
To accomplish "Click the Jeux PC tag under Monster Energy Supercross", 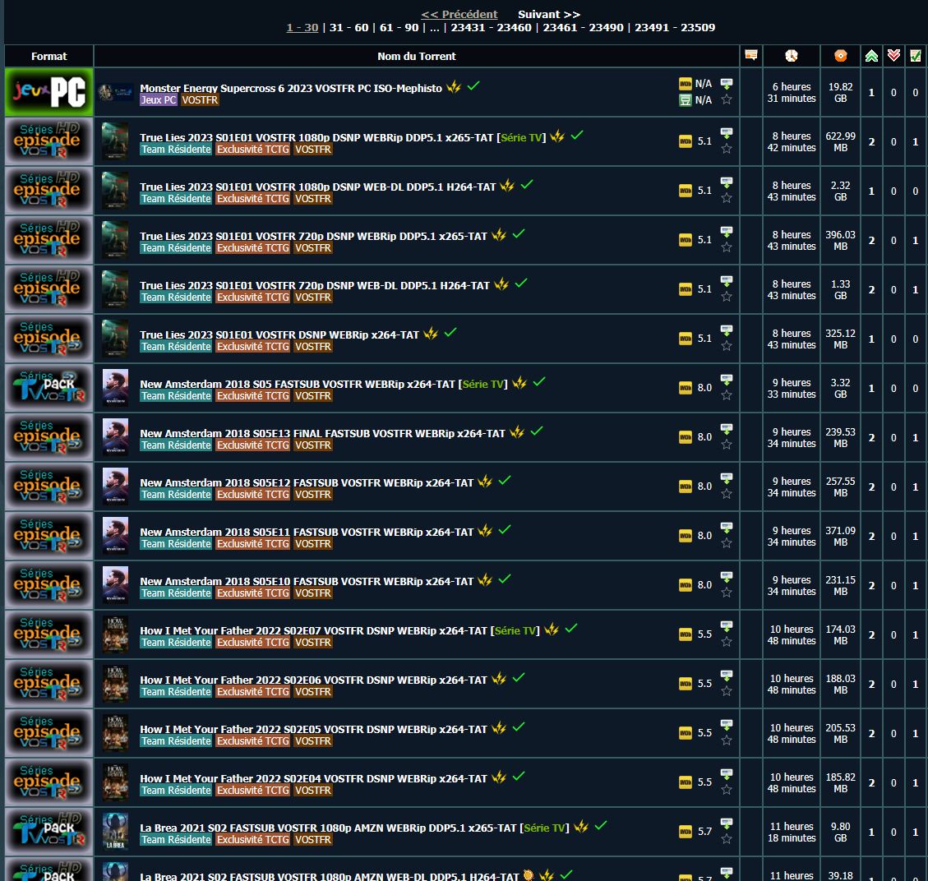I will [x=159, y=100].
